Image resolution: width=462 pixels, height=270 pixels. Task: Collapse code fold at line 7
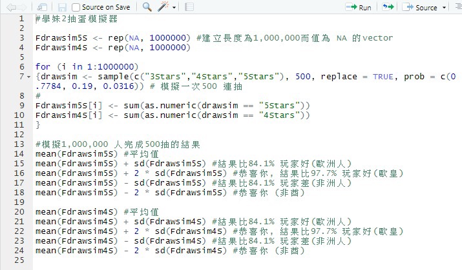[28, 77]
